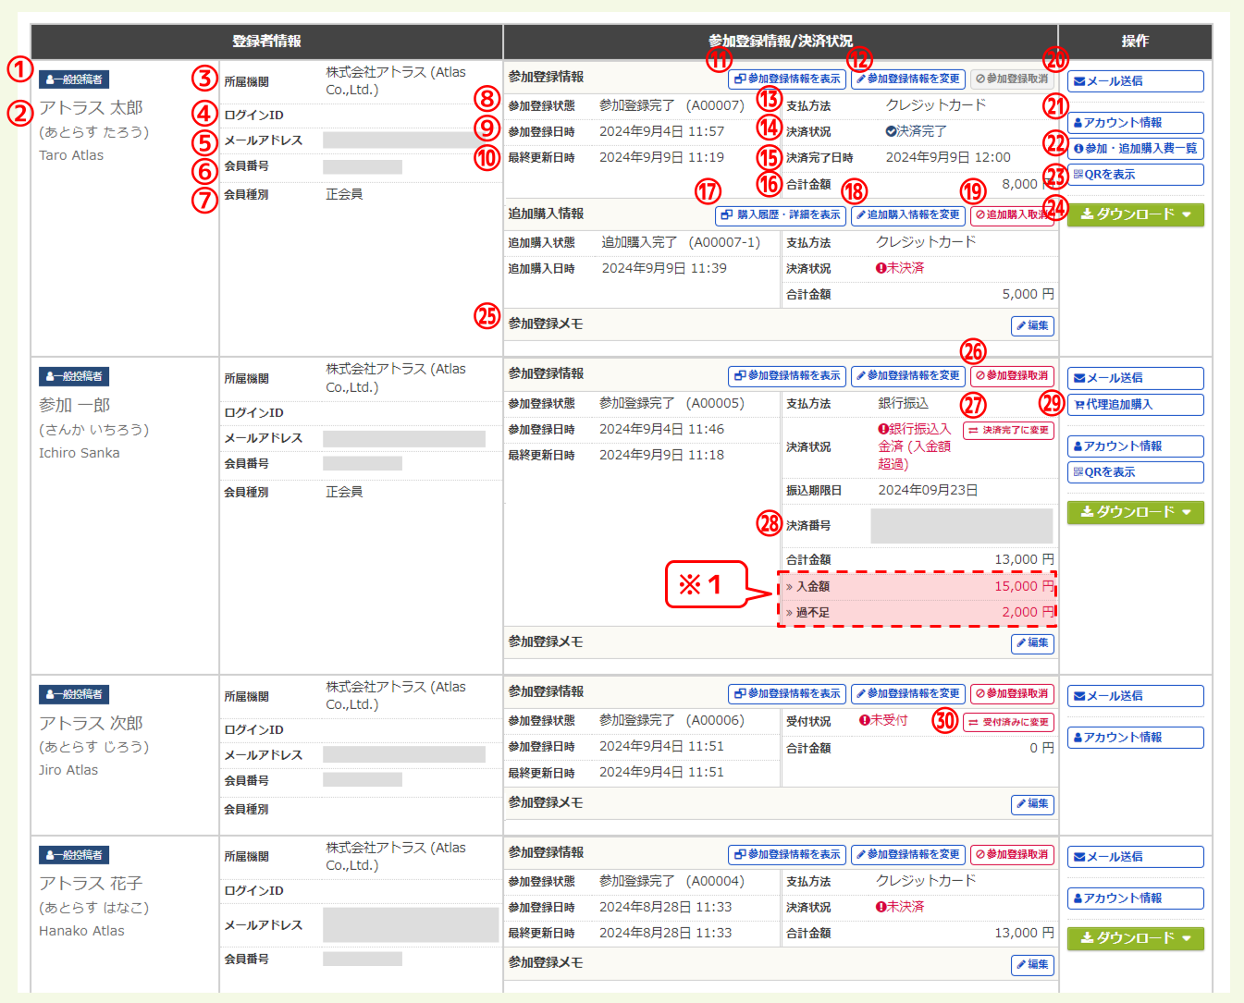Open 参加・追加購入費一覧 for first registrant
Screen dimensions: 1244x1003
click(x=1136, y=149)
